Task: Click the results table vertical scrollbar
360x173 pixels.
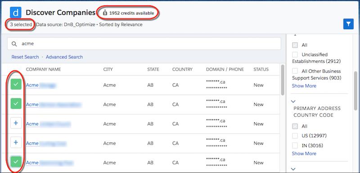Action: pyautogui.click(x=283, y=80)
